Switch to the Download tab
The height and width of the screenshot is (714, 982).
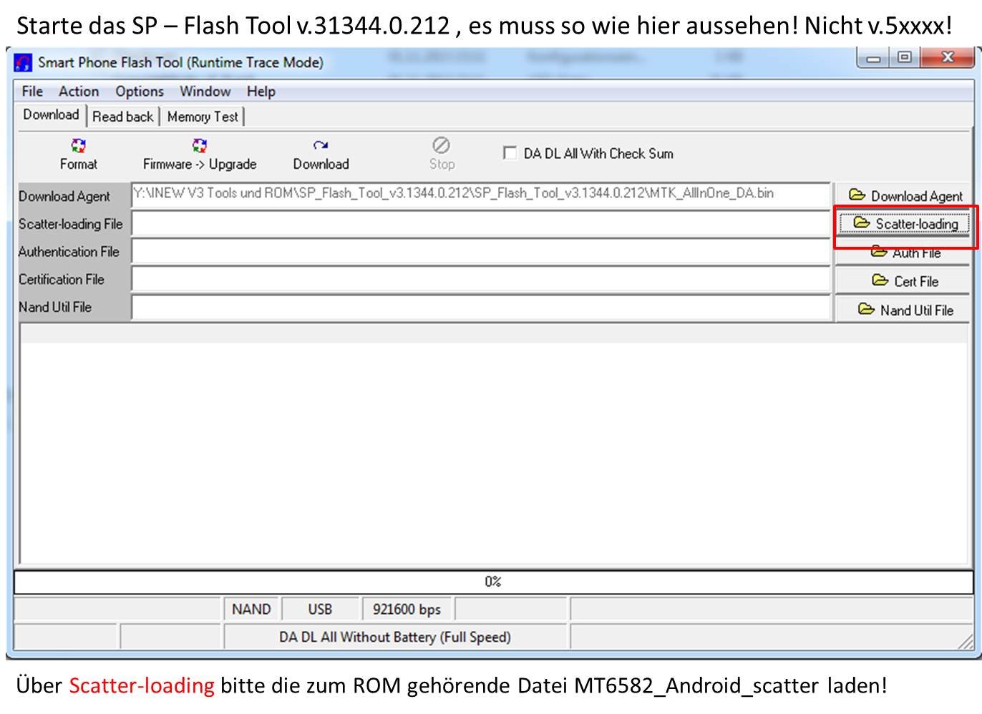pyautogui.click(x=51, y=115)
